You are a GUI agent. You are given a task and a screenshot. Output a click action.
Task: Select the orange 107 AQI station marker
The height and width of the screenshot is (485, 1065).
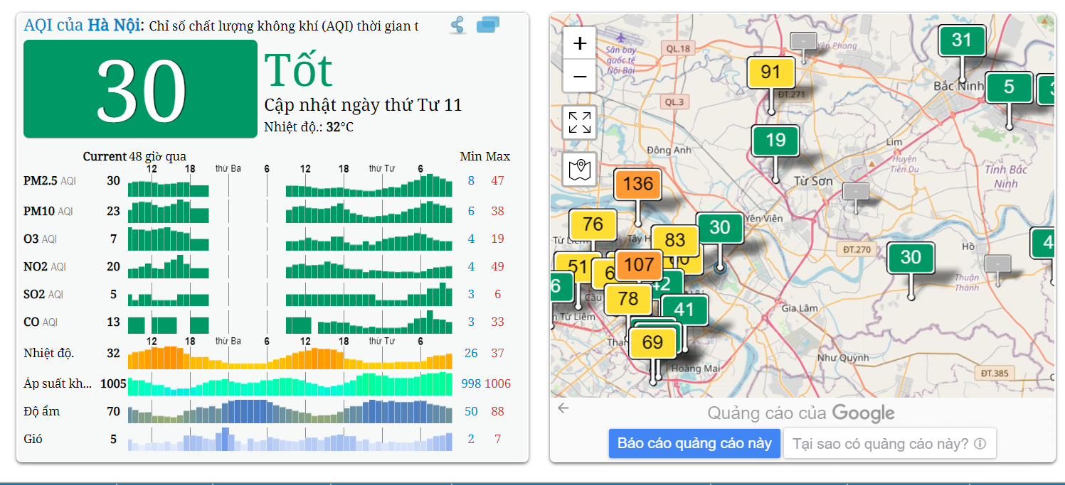pyautogui.click(x=639, y=265)
